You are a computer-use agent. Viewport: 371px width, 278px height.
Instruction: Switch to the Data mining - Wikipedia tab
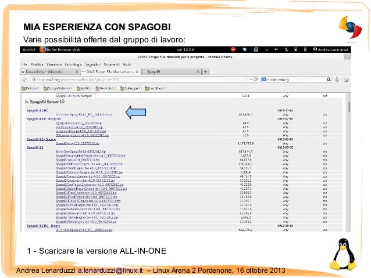pos(50,71)
